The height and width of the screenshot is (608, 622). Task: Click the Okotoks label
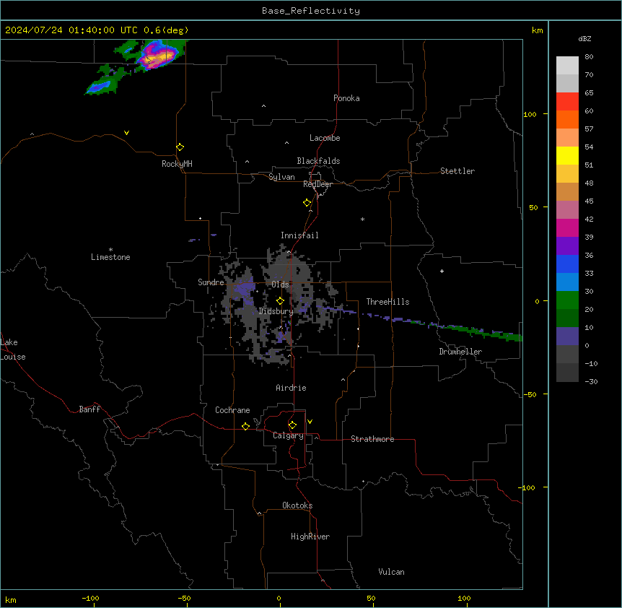297,505
